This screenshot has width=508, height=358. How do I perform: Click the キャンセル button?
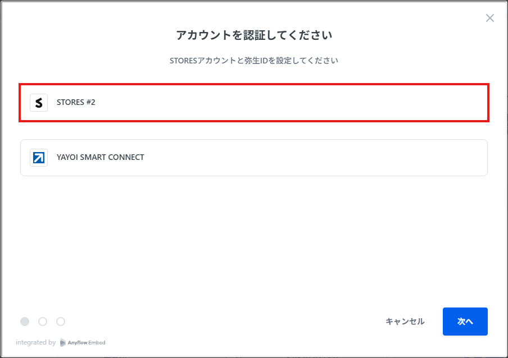pyautogui.click(x=405, y=322)
